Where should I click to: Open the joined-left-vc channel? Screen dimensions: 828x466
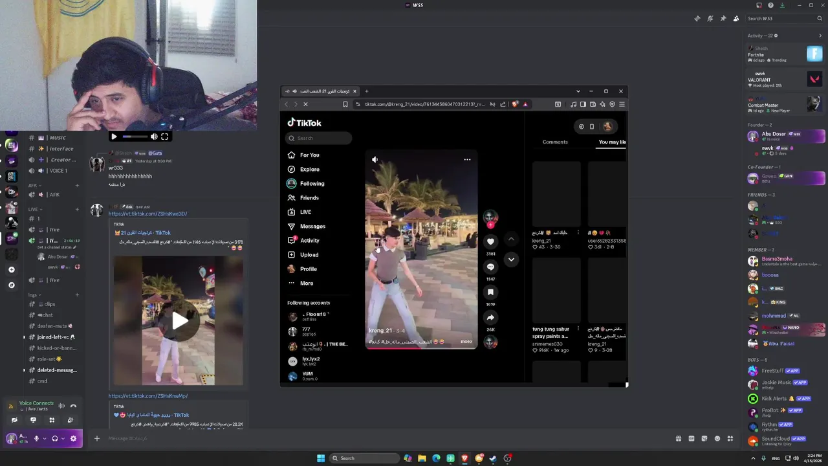[x=53, y=337]
